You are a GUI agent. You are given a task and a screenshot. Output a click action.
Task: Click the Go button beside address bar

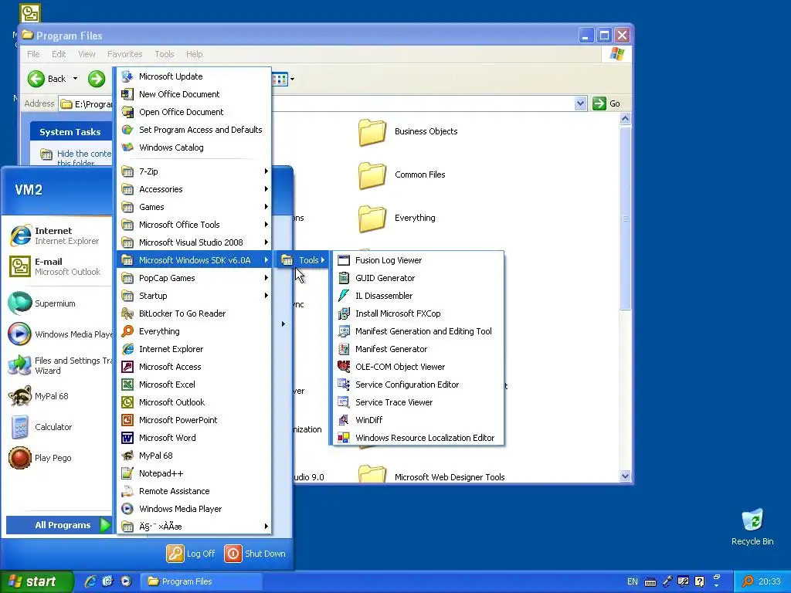tap(607, 103)
